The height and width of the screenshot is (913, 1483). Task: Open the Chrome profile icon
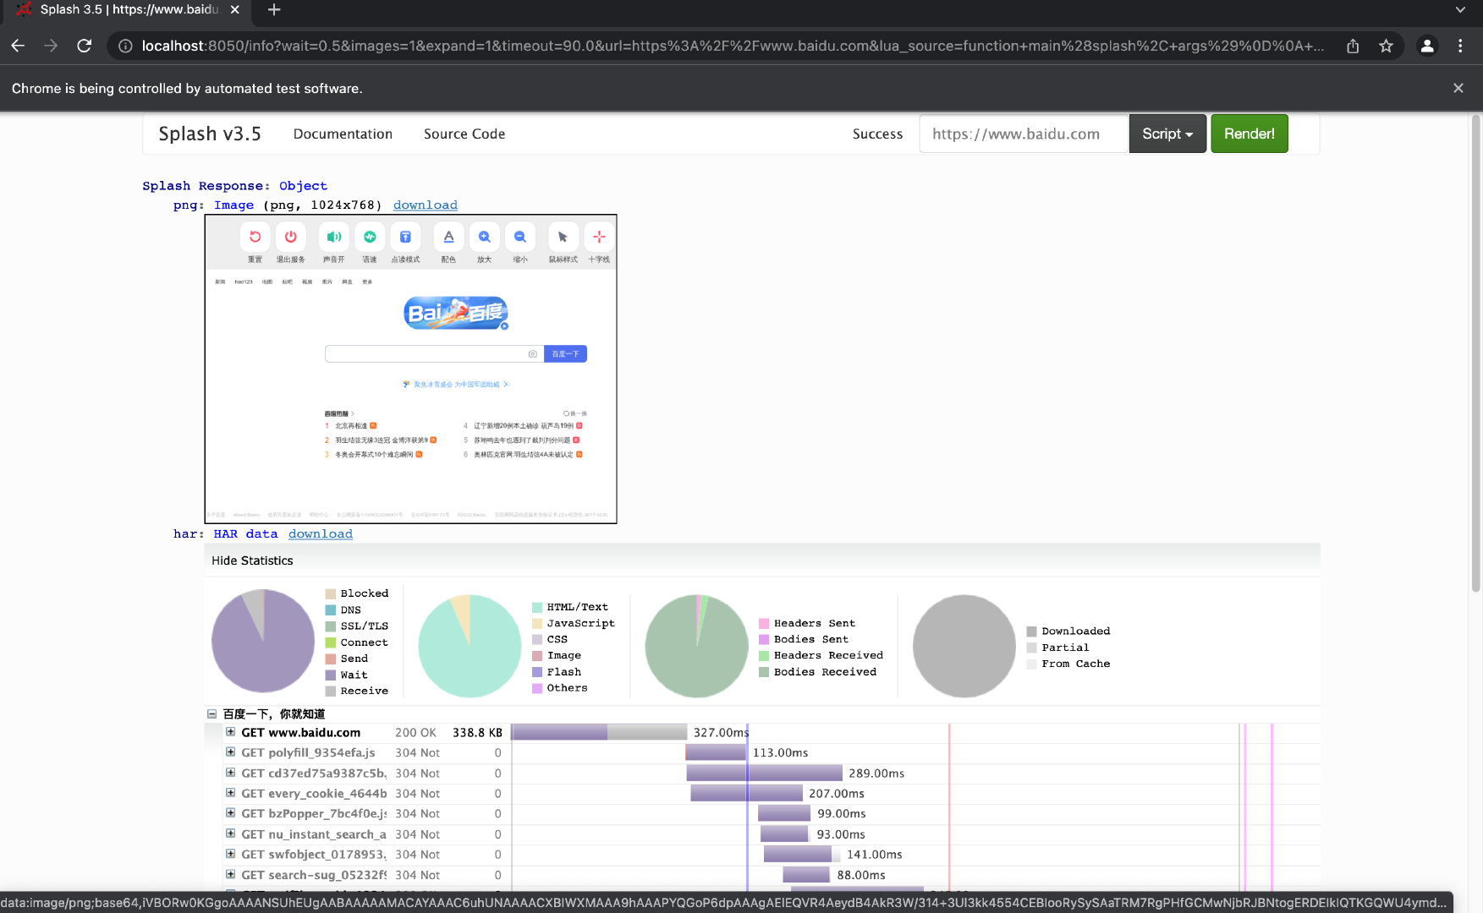[x=1427, y=46]
